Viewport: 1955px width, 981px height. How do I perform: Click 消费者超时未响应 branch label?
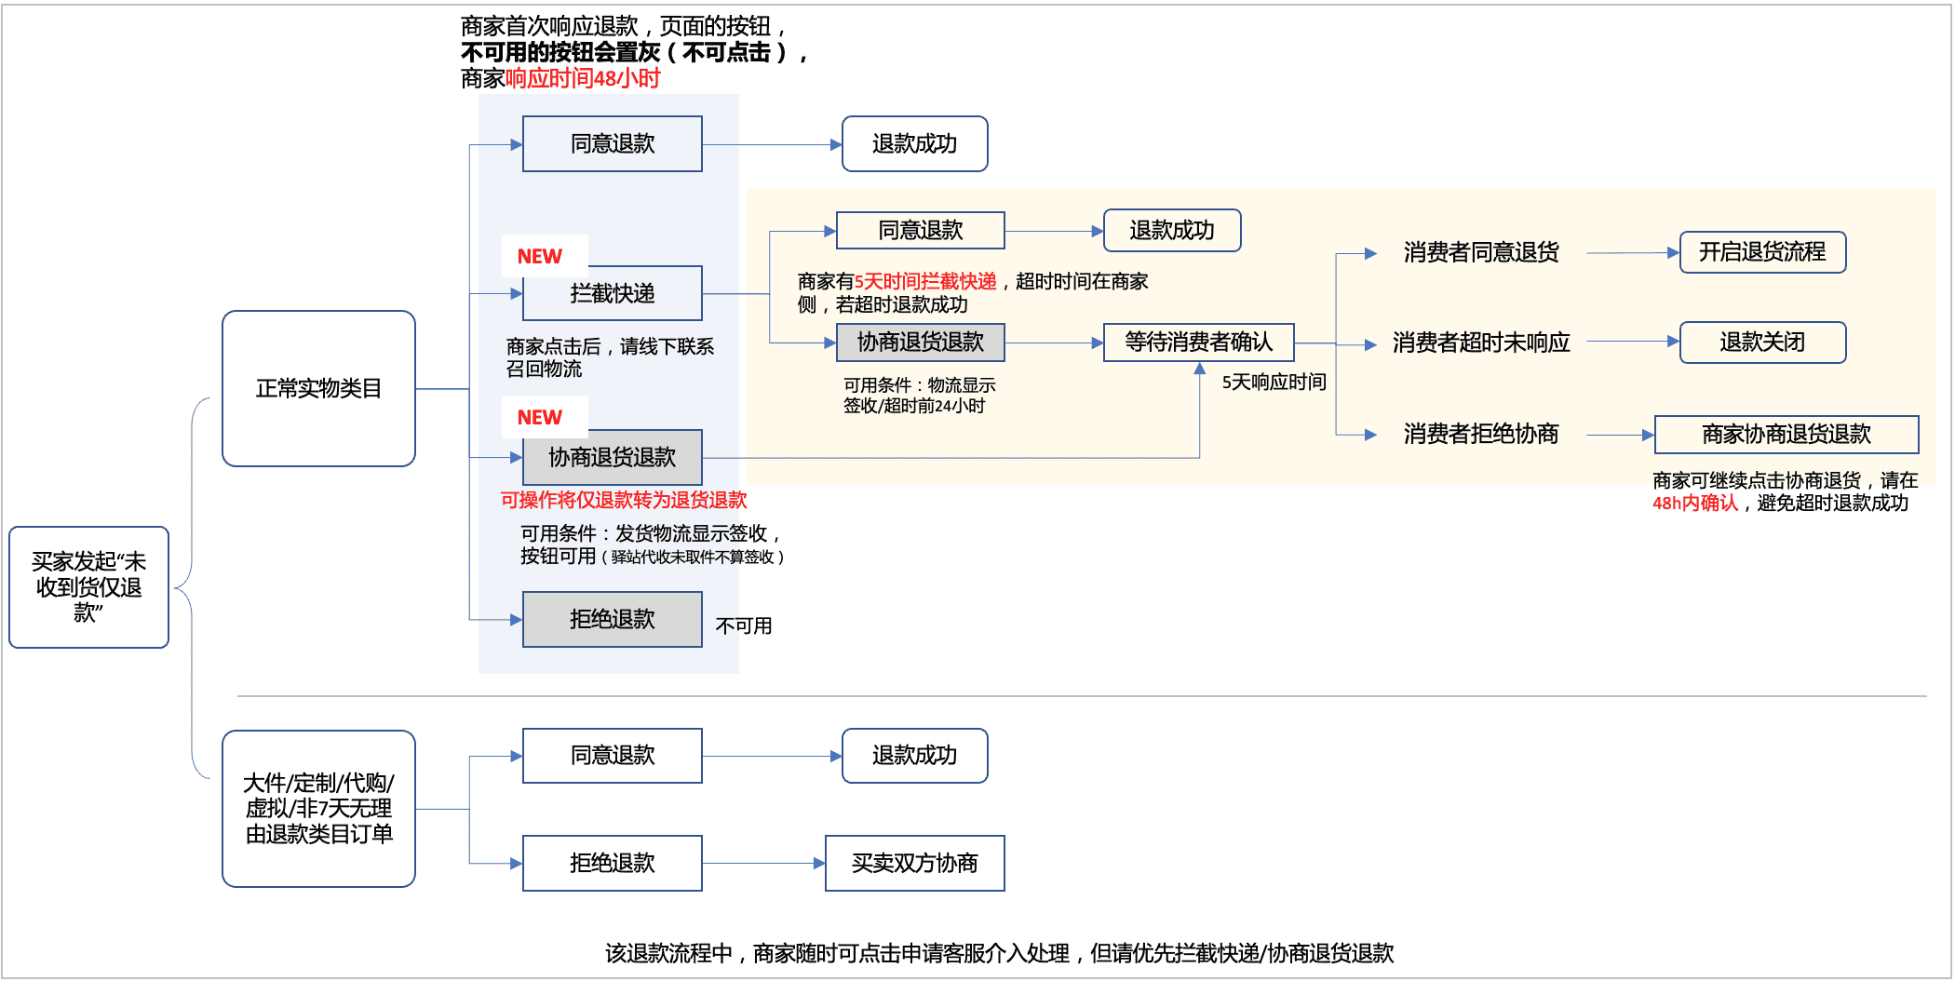(1480, 343)
